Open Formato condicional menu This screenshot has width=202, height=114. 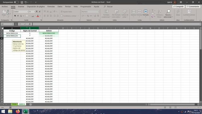coord(106,14)
